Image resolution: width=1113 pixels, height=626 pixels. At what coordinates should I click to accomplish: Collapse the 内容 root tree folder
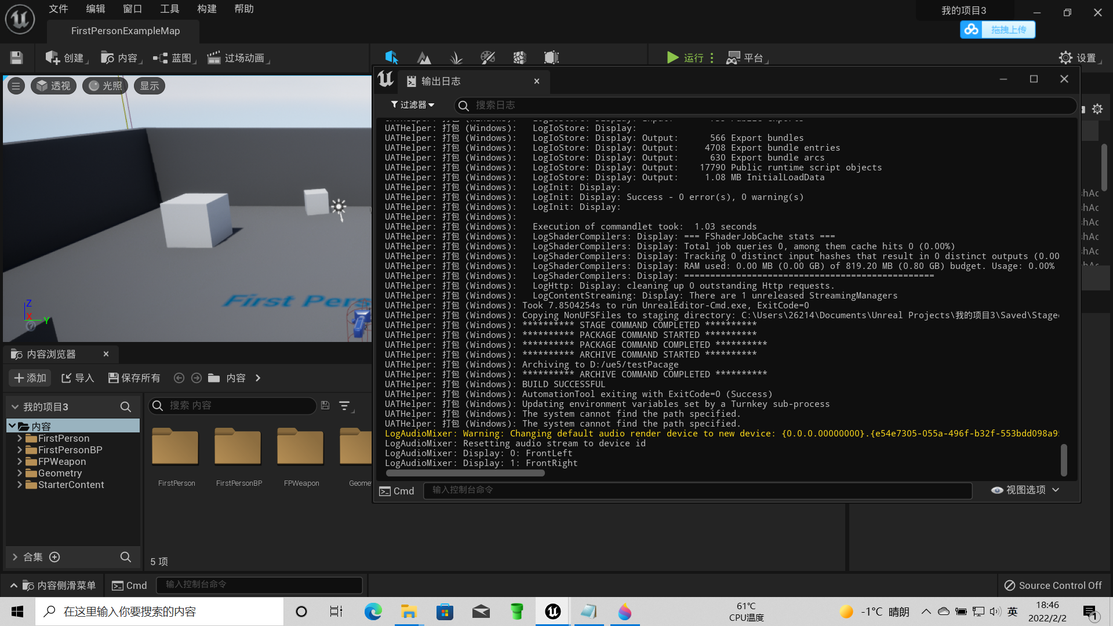[x=12, y=426]
